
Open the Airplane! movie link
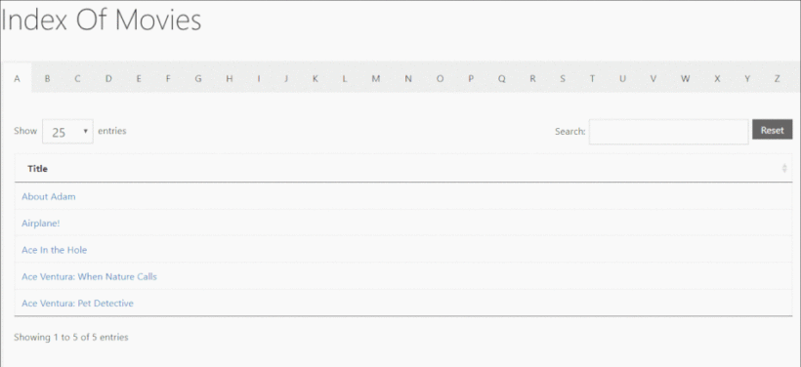41,224
